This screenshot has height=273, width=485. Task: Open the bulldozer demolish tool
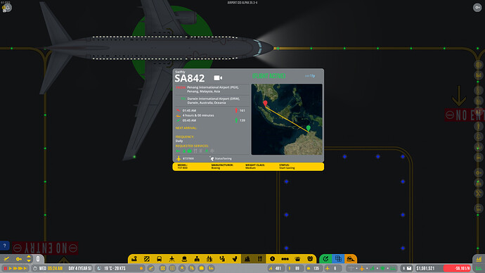click(351, 259)
